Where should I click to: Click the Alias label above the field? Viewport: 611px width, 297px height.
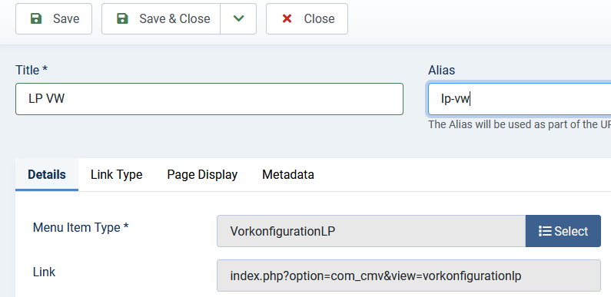[x=441, y=70]
